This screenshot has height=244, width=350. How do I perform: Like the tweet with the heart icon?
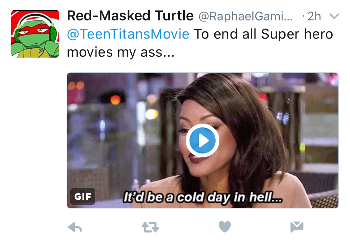[225, 227]
